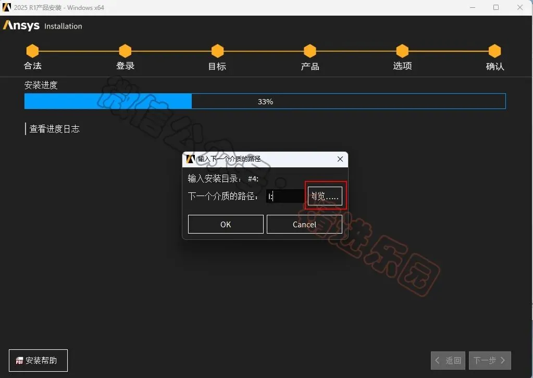The image size is (533, 378).
Task: Click the Ansys icon in window title bar
Action: click(x=6, y=7)
